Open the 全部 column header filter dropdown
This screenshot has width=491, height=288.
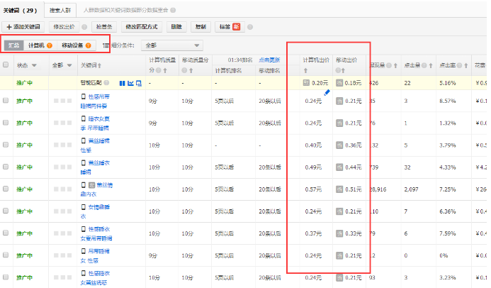[x=69, y=65]
